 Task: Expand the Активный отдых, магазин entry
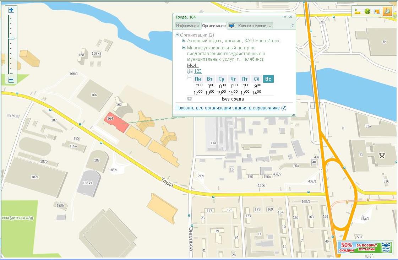point(184,41)
